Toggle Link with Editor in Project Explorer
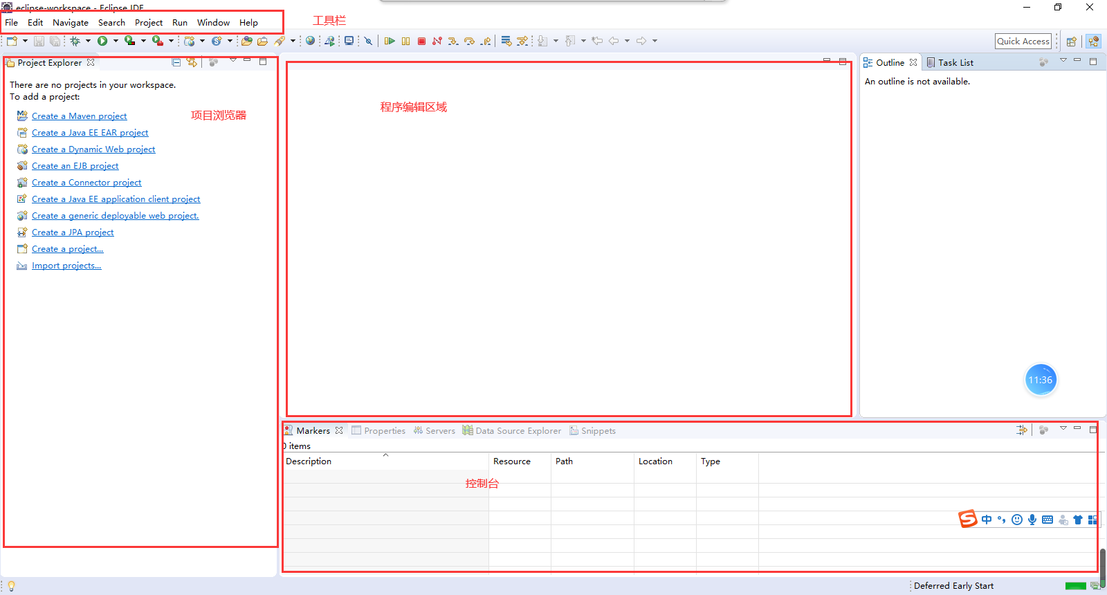 tap(192, 62)
